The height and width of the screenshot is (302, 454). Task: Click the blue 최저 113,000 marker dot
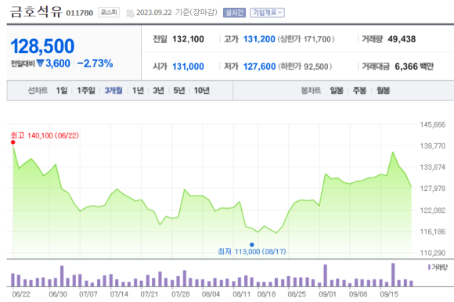(x=252, y=245)
